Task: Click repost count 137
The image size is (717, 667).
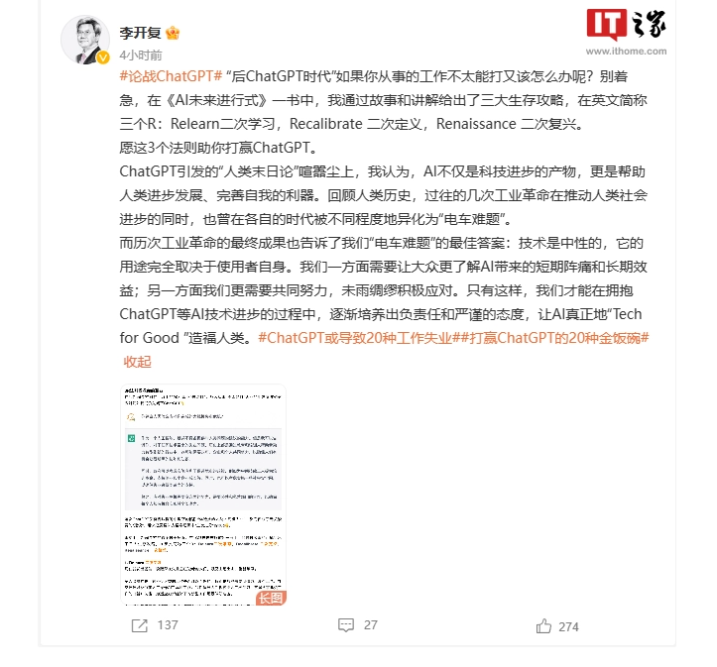Action: pos(168,625)
